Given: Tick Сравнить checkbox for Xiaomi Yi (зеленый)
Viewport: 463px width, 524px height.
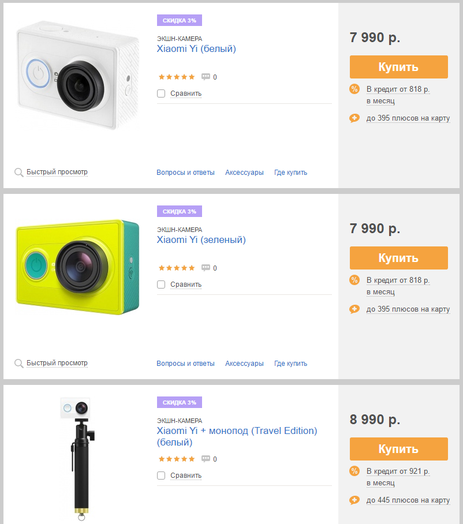Looking at the screenshot, I should click(x=161, y=285).
